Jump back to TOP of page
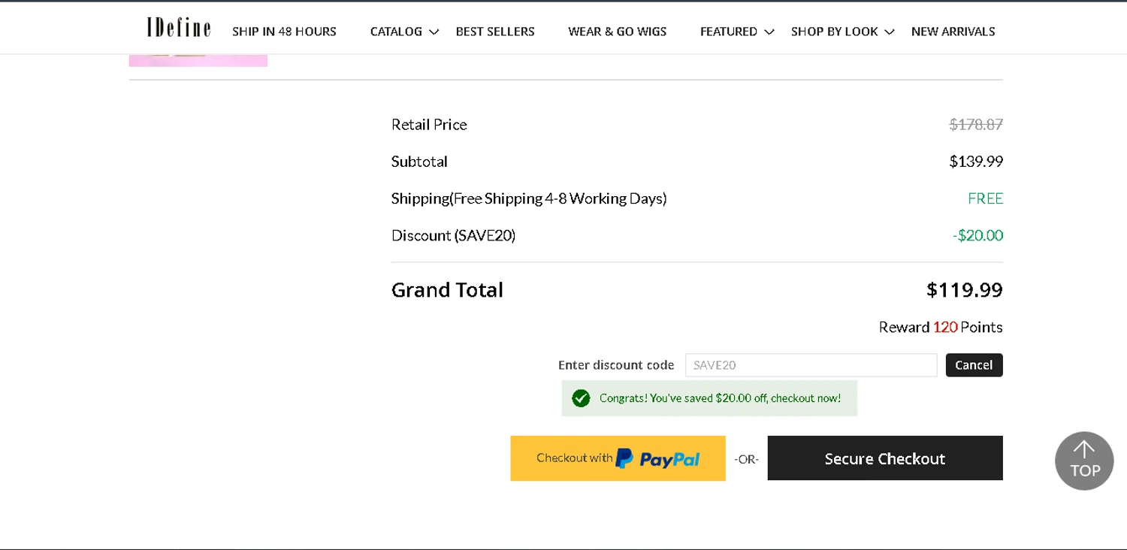The width and height of the screenshot is (1127, 550). 1084,461
